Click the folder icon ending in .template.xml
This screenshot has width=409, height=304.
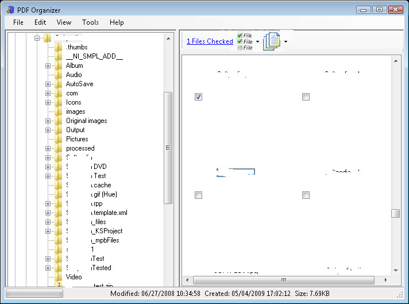[58, 213]
